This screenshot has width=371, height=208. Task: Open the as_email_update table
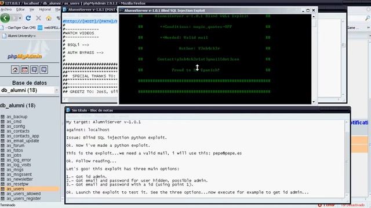23,141
